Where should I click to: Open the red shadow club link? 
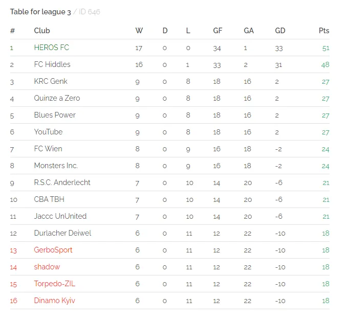coord(47,267)
